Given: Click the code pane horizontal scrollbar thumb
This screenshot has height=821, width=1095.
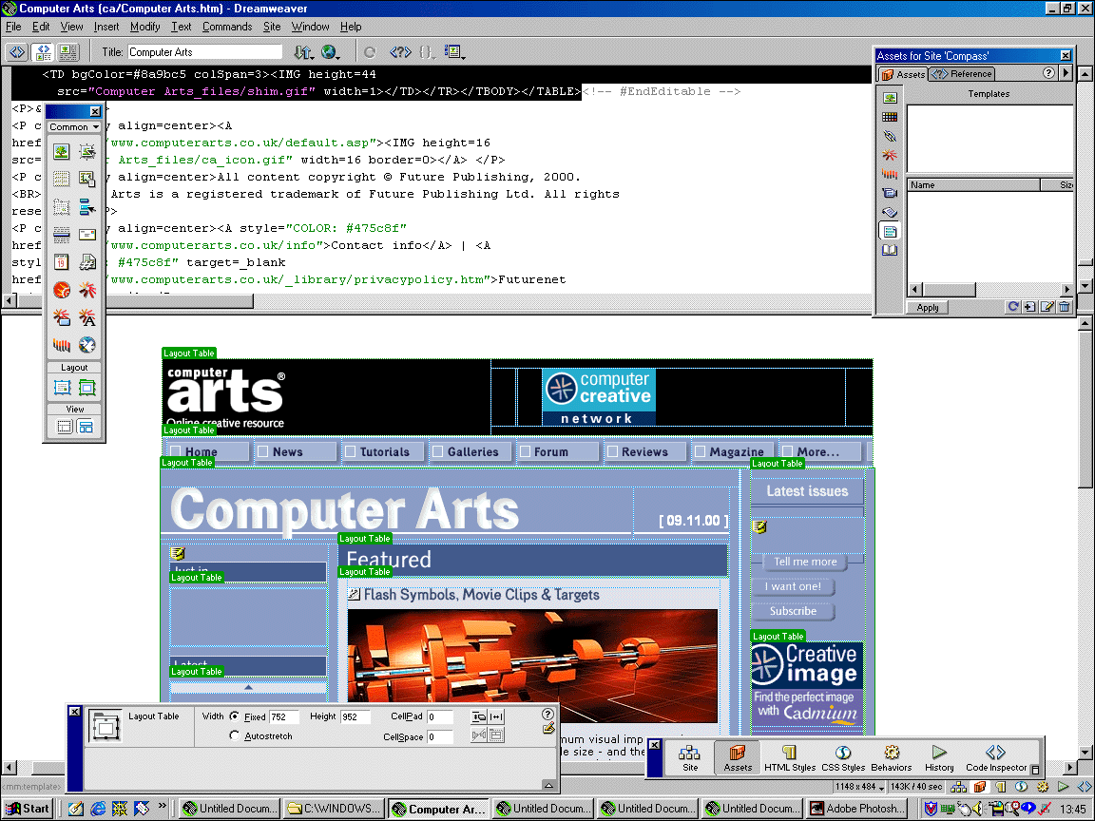Looking at the screenshot, I should pos(136,301).
